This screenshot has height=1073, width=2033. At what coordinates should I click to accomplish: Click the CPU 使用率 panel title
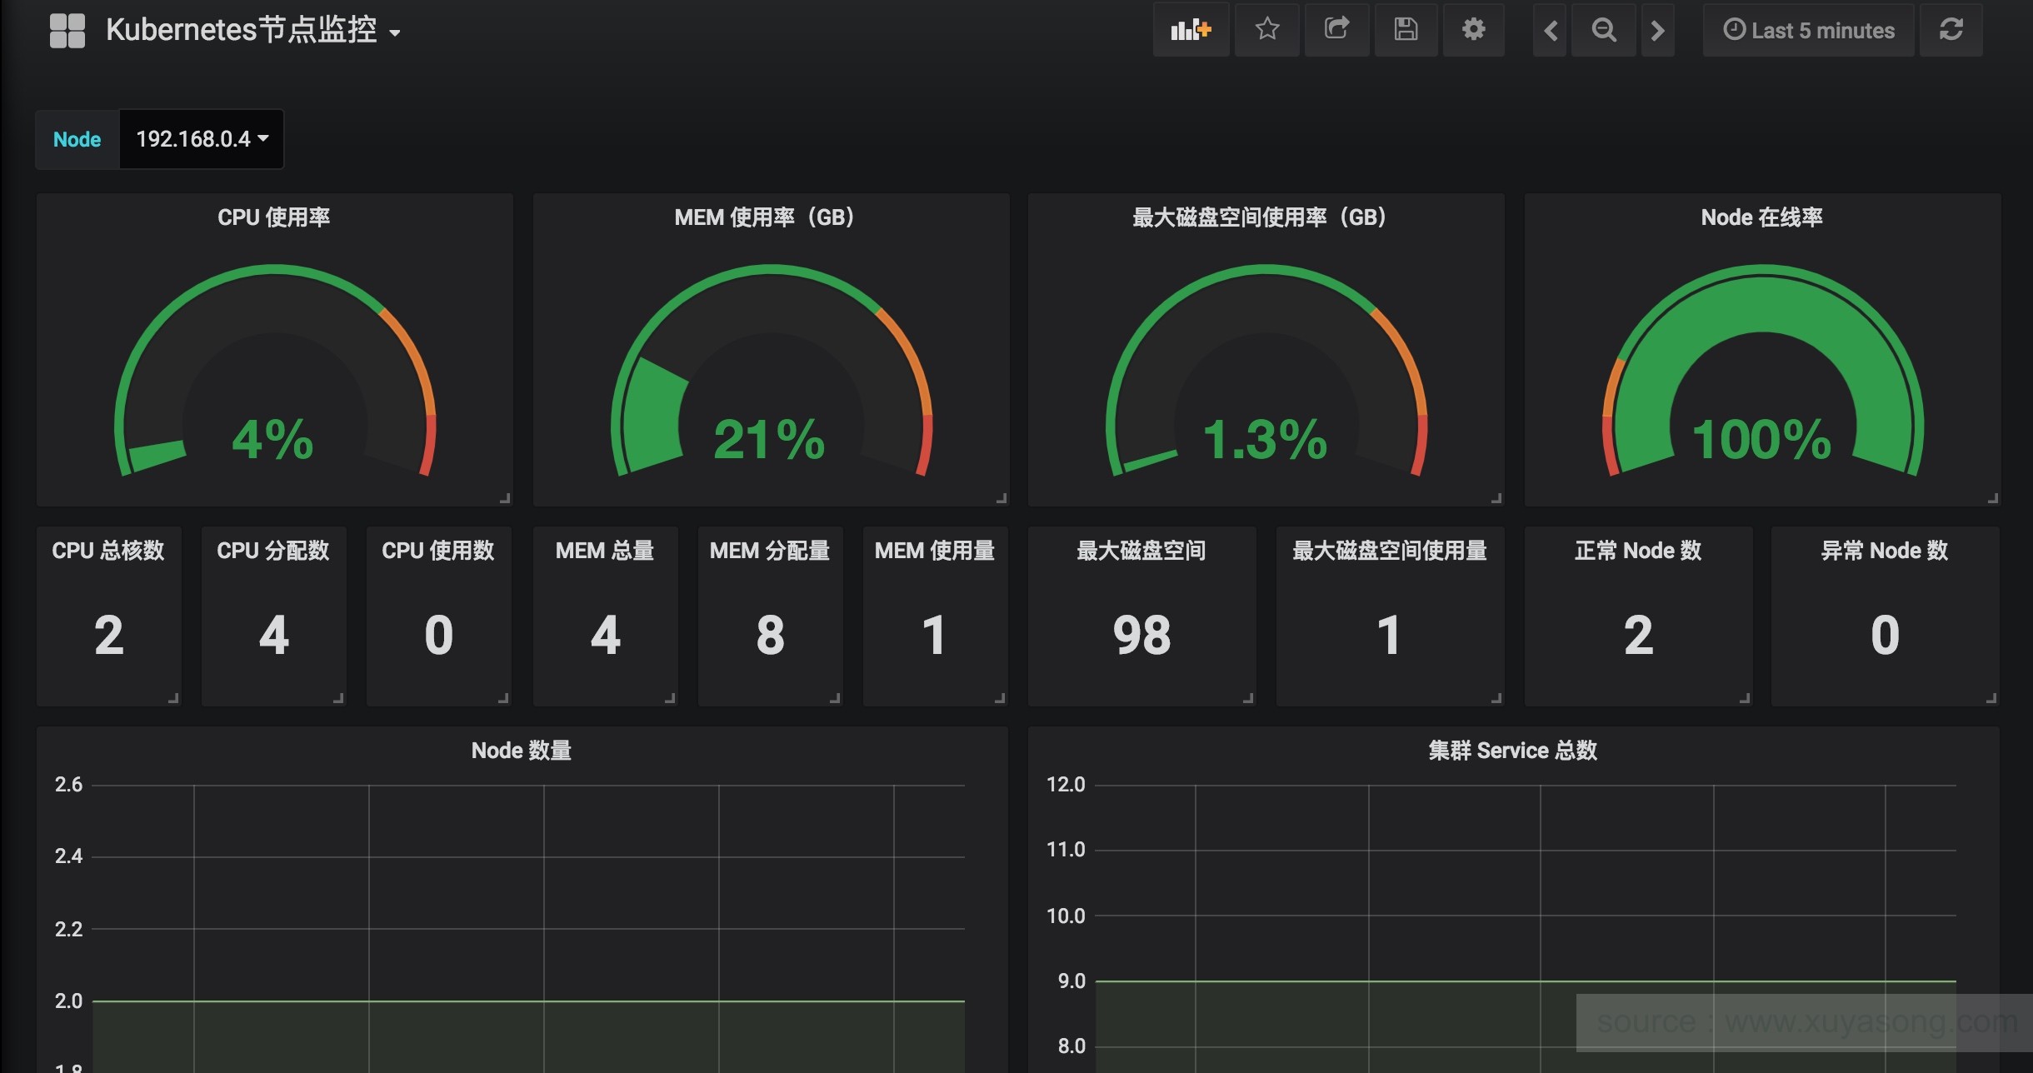pos(273,217)
